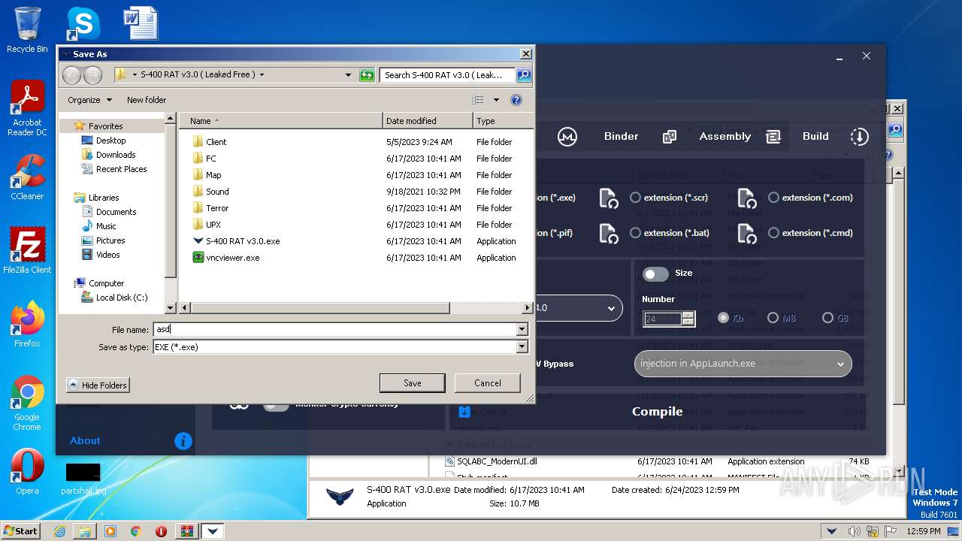Switch to the Assembly tab
The image size is (962, 541).
[x=725, y=137]
